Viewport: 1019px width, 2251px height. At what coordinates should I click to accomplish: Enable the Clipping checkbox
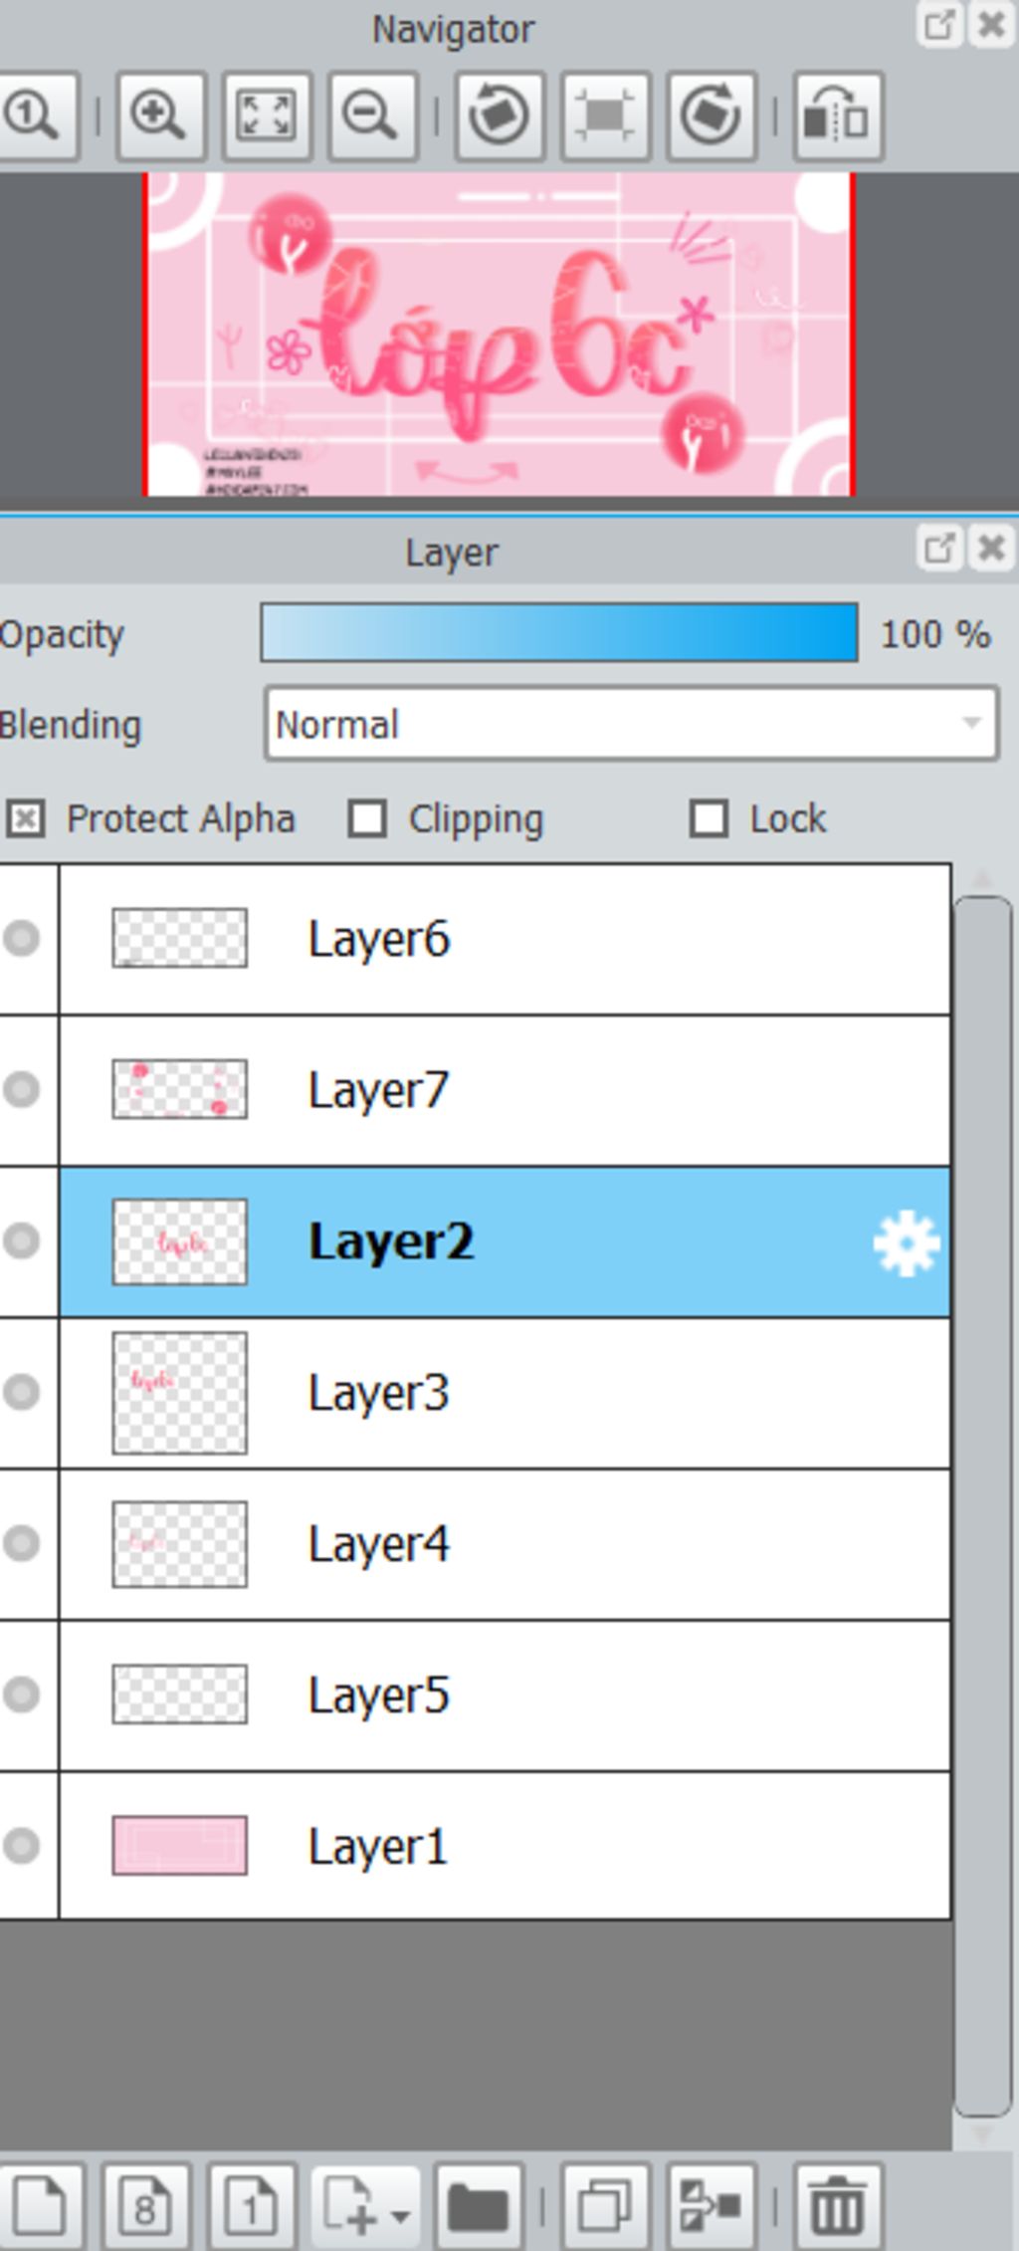point(367,819)
